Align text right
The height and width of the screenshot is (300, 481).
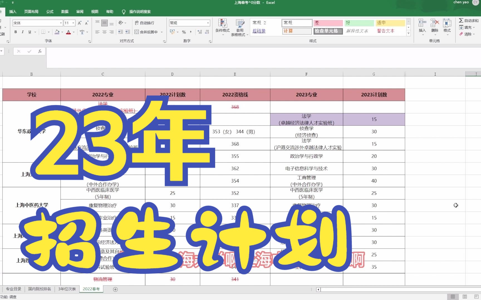[x=112, y=32]
